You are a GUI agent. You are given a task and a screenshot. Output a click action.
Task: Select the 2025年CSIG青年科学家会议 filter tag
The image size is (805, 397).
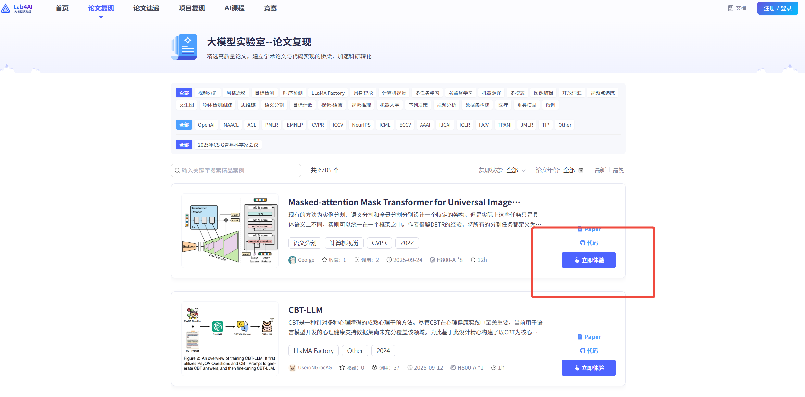coord(228,145)
